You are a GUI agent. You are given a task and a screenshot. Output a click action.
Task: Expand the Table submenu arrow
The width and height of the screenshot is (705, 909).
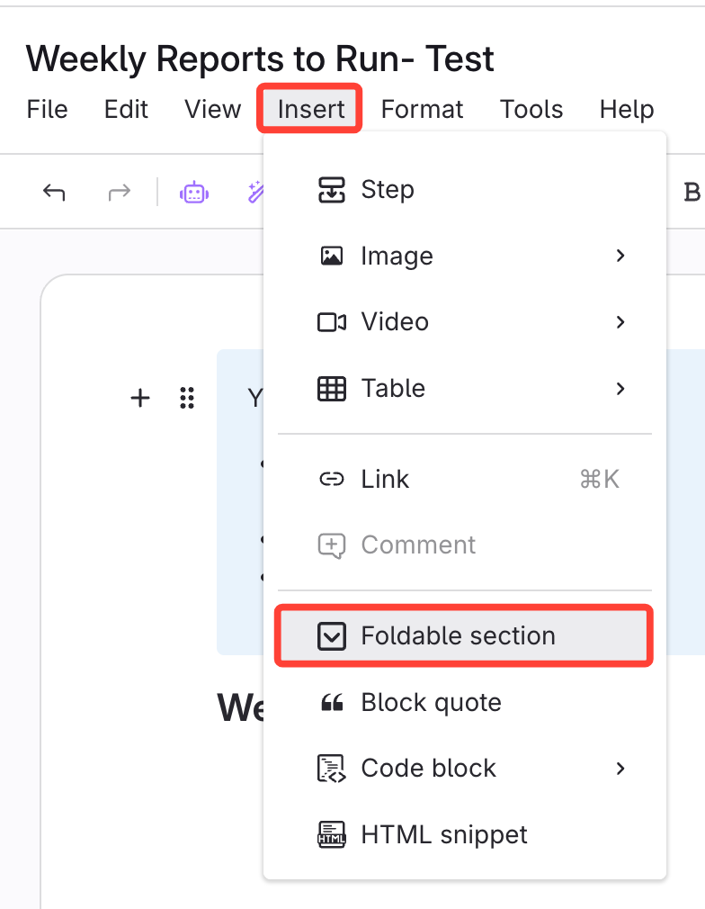click(620, 388)
